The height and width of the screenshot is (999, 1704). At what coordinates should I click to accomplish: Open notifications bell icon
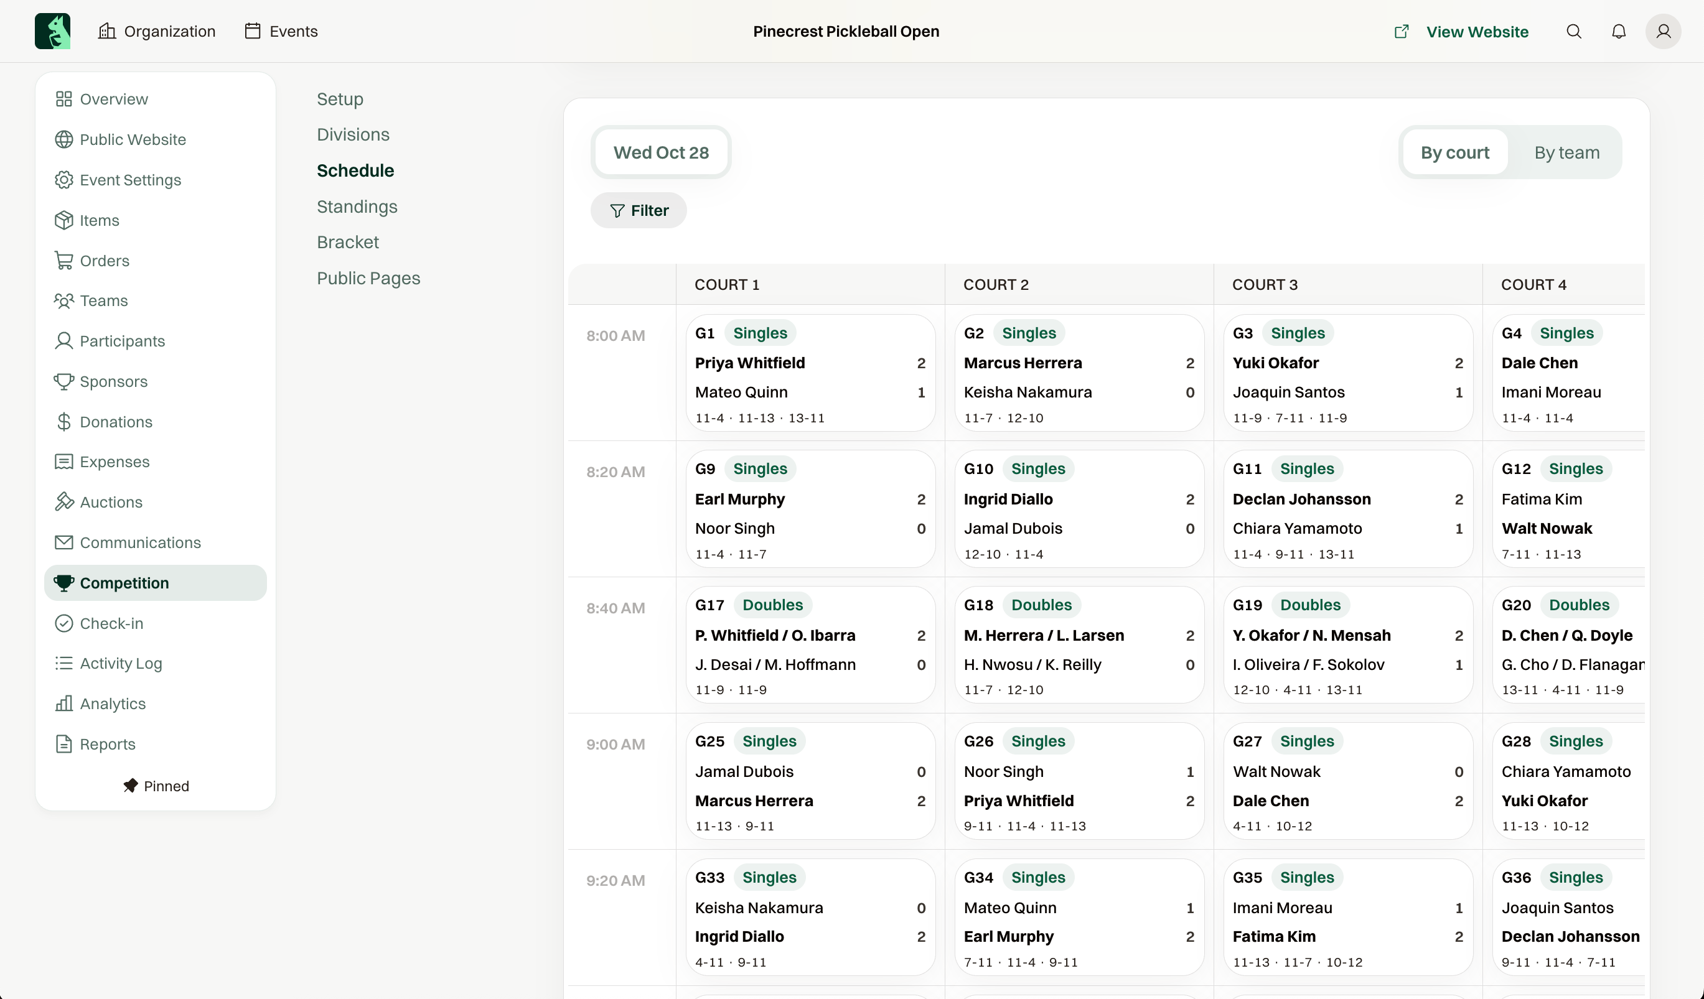(1618, 31)
